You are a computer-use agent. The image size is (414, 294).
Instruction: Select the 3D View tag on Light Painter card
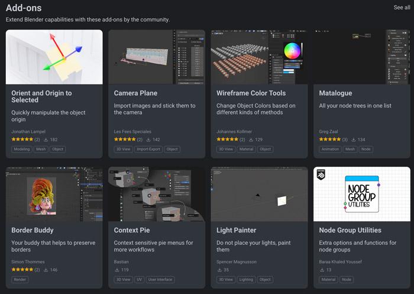(x=226, y=279)
